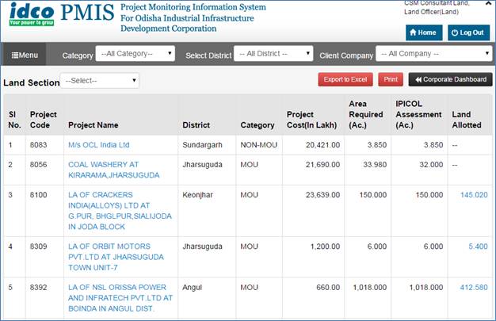Log Out of the system
496x321 pixels.
468,32
